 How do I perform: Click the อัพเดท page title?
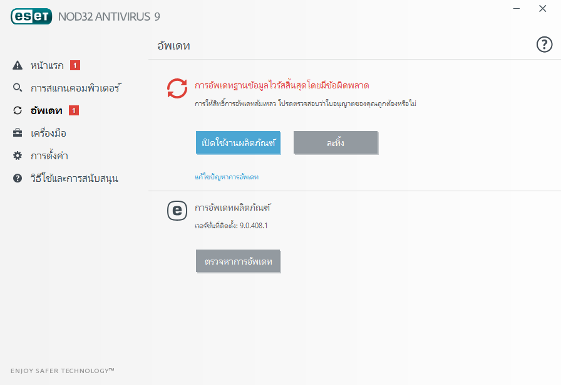(x=173, y=46)
